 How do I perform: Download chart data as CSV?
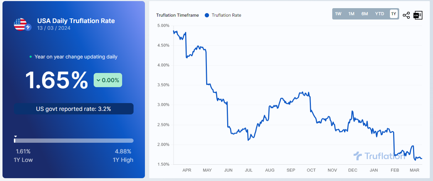point(418,15)
